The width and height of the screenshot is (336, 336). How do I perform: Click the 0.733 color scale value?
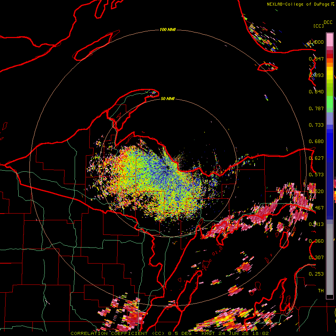tap(316, 125)
